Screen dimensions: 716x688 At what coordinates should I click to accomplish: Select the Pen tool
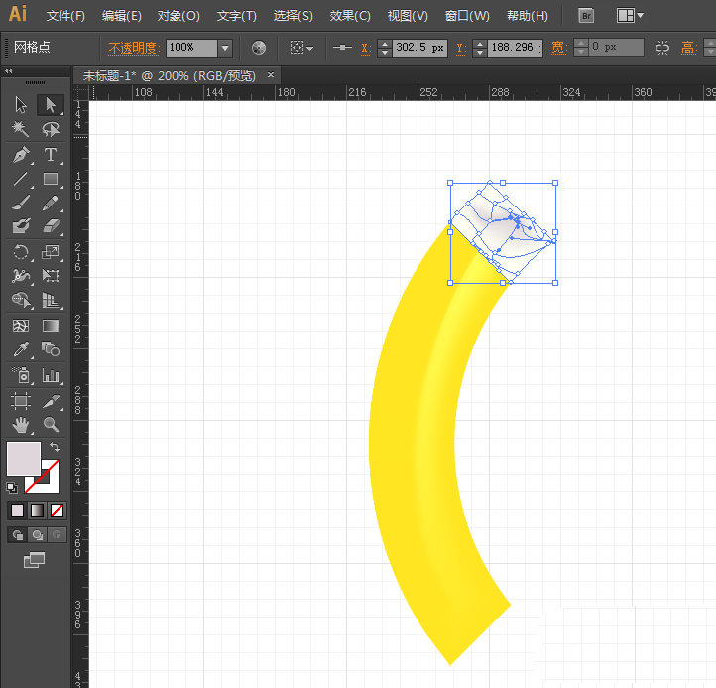coord(21,155)
